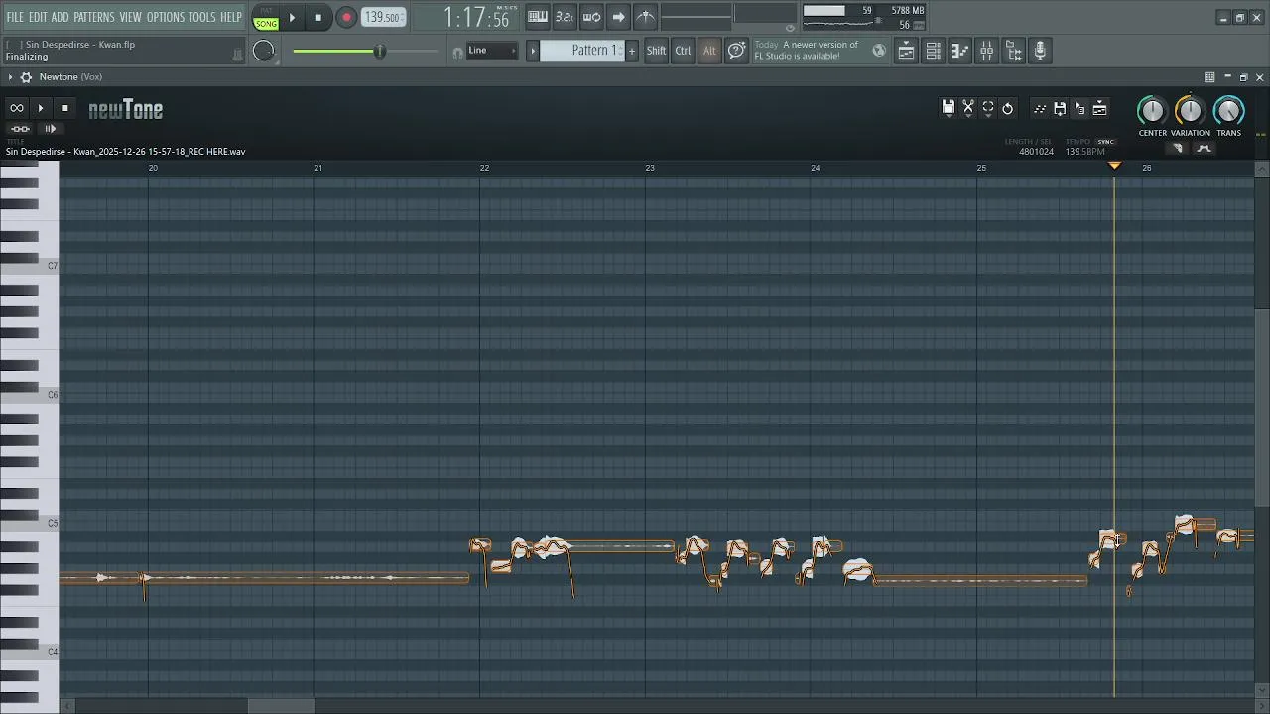The height and width of the screenshot is (714, 1270).
Task: Click the Newtone slave playback icon
Action: (x=20, y=129)
